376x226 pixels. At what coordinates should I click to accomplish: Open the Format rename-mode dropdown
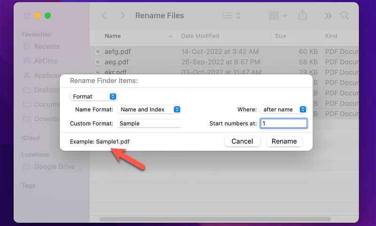pos(94,97)
